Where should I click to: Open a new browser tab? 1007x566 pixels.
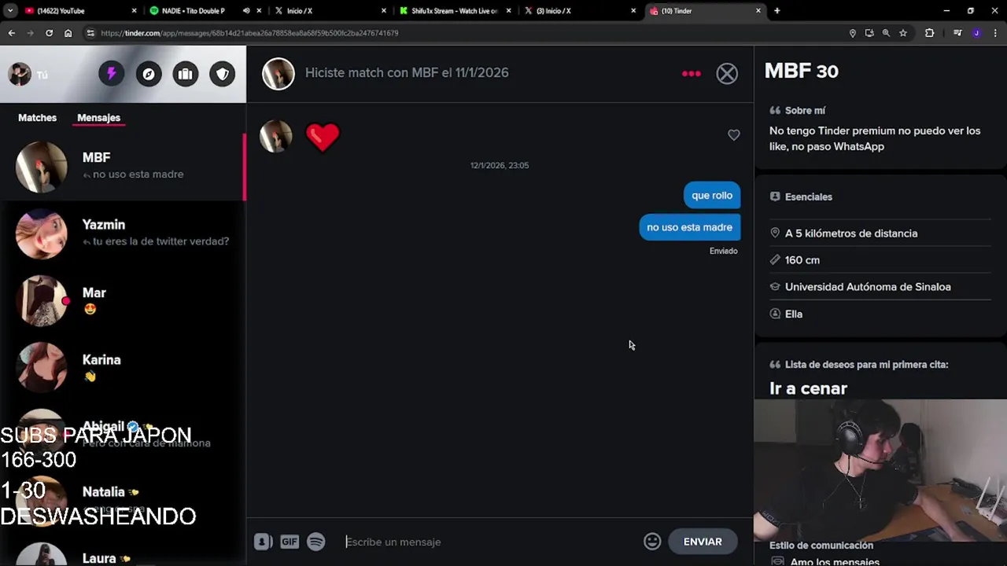pos(776,11)
